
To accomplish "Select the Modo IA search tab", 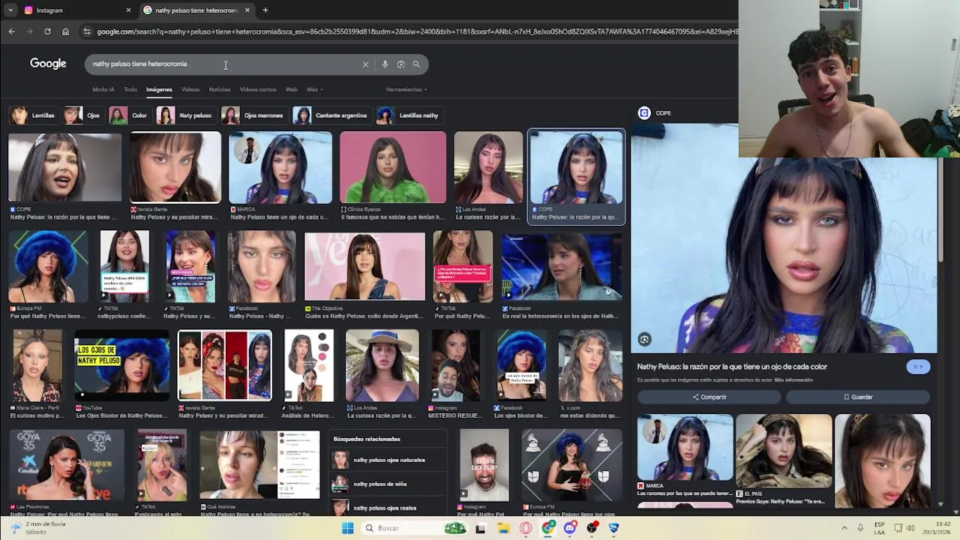I will 103,89.
